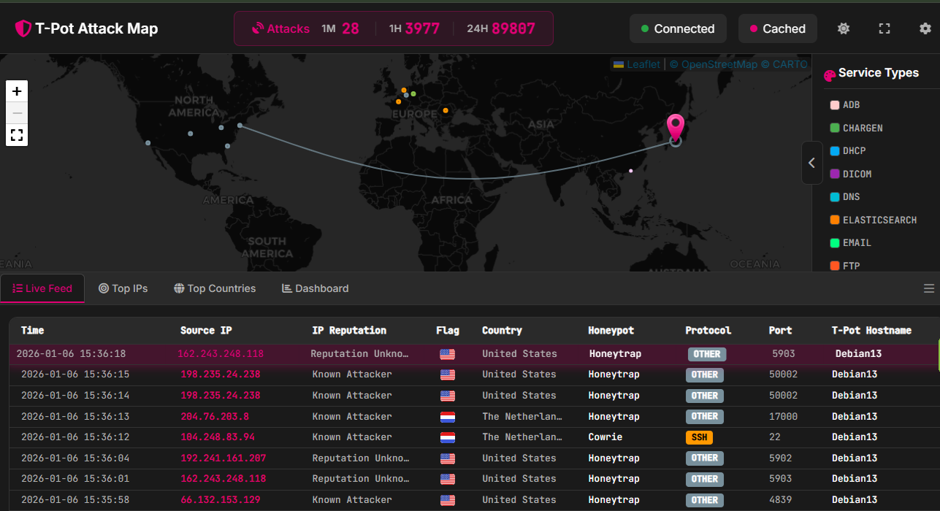
Task: Click the DICOM purple color swatch
Action: 835,174
